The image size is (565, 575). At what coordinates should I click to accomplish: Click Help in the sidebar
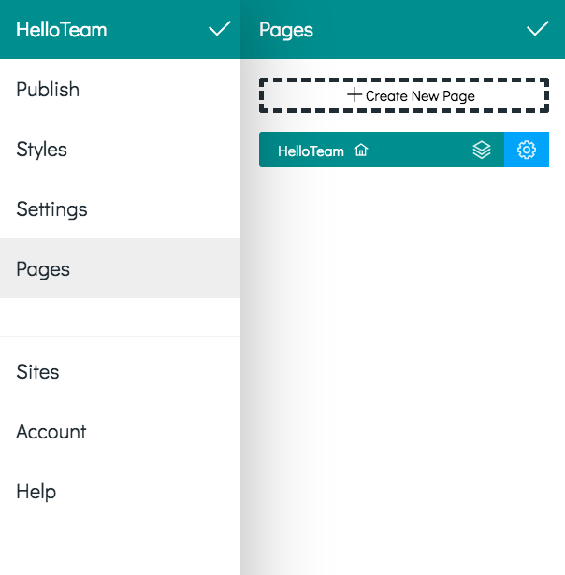click(x=120, y=491)
